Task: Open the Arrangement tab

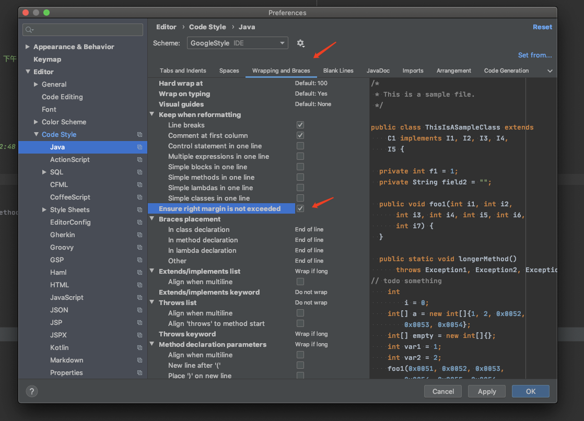Action: click(453, 71)
